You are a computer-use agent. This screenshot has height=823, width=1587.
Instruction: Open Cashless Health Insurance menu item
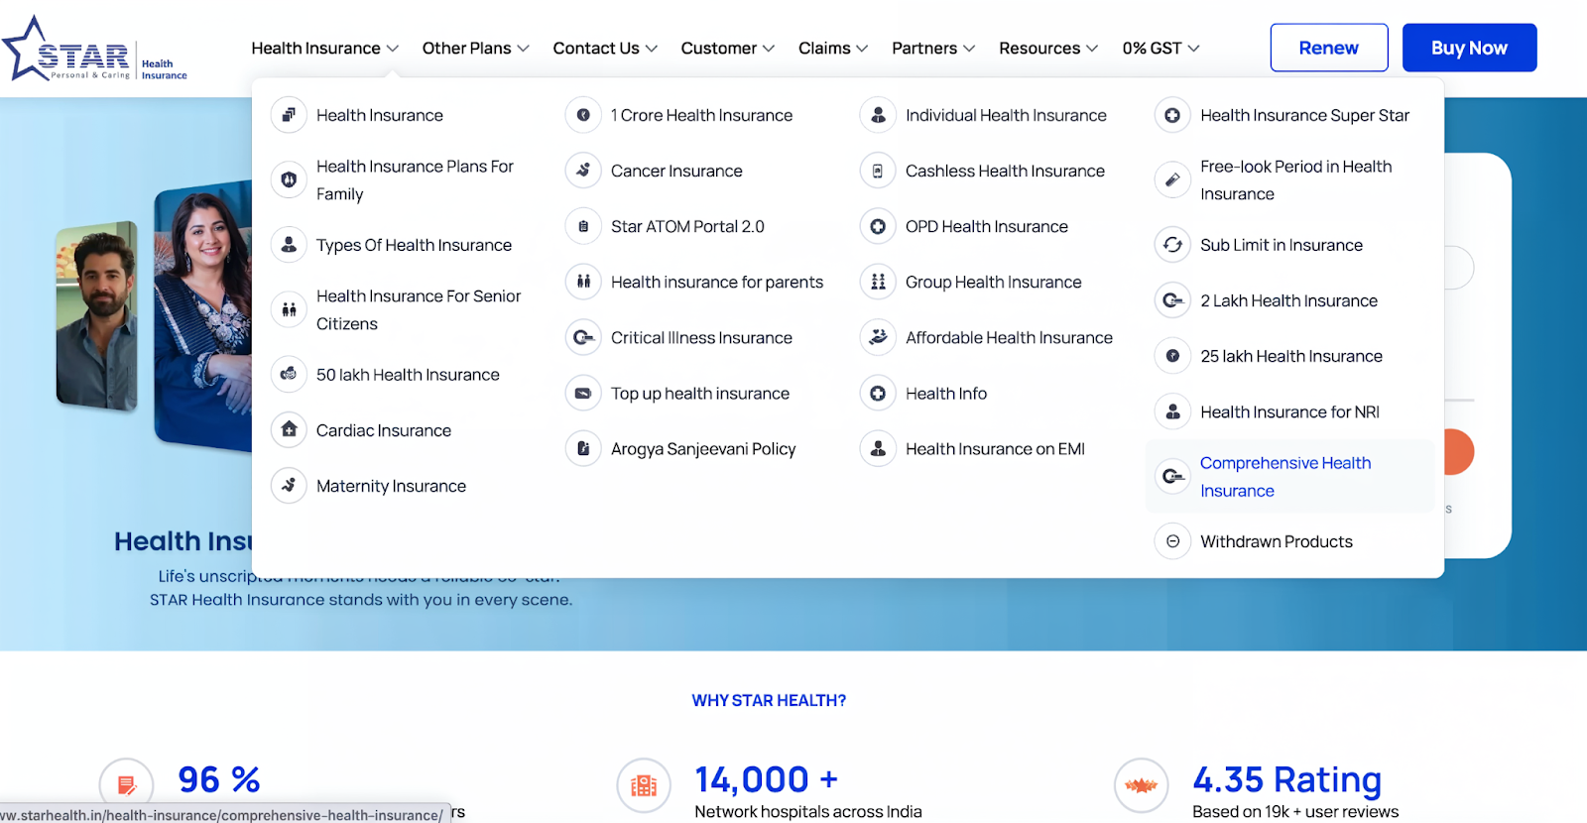[x=1005, y=171]
